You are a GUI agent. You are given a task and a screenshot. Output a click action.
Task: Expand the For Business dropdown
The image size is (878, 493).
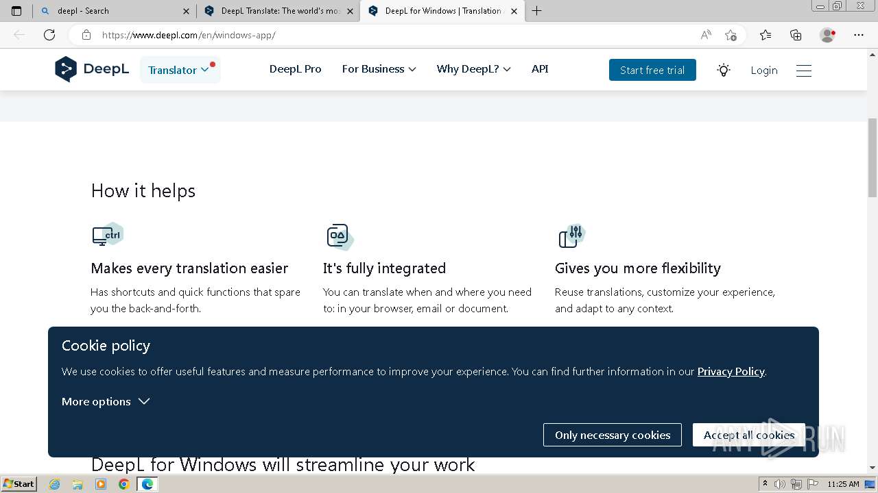tap(379, 69)
